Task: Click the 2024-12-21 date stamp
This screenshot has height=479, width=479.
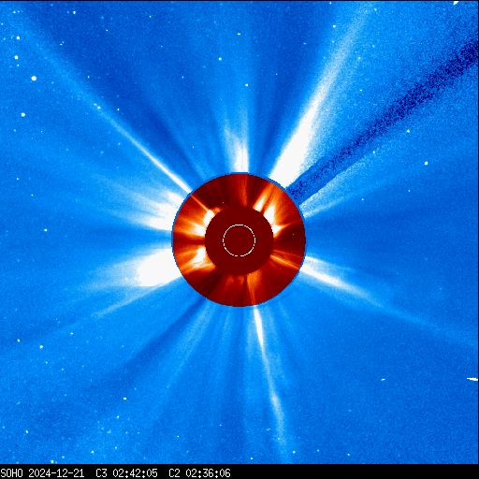Action: pos(56,473)
